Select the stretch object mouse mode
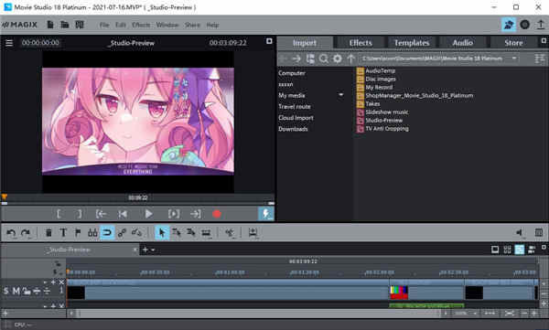549x330 pixels. 206,232
